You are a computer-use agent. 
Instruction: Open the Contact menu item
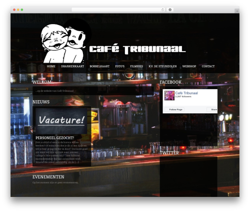point(208,66)
